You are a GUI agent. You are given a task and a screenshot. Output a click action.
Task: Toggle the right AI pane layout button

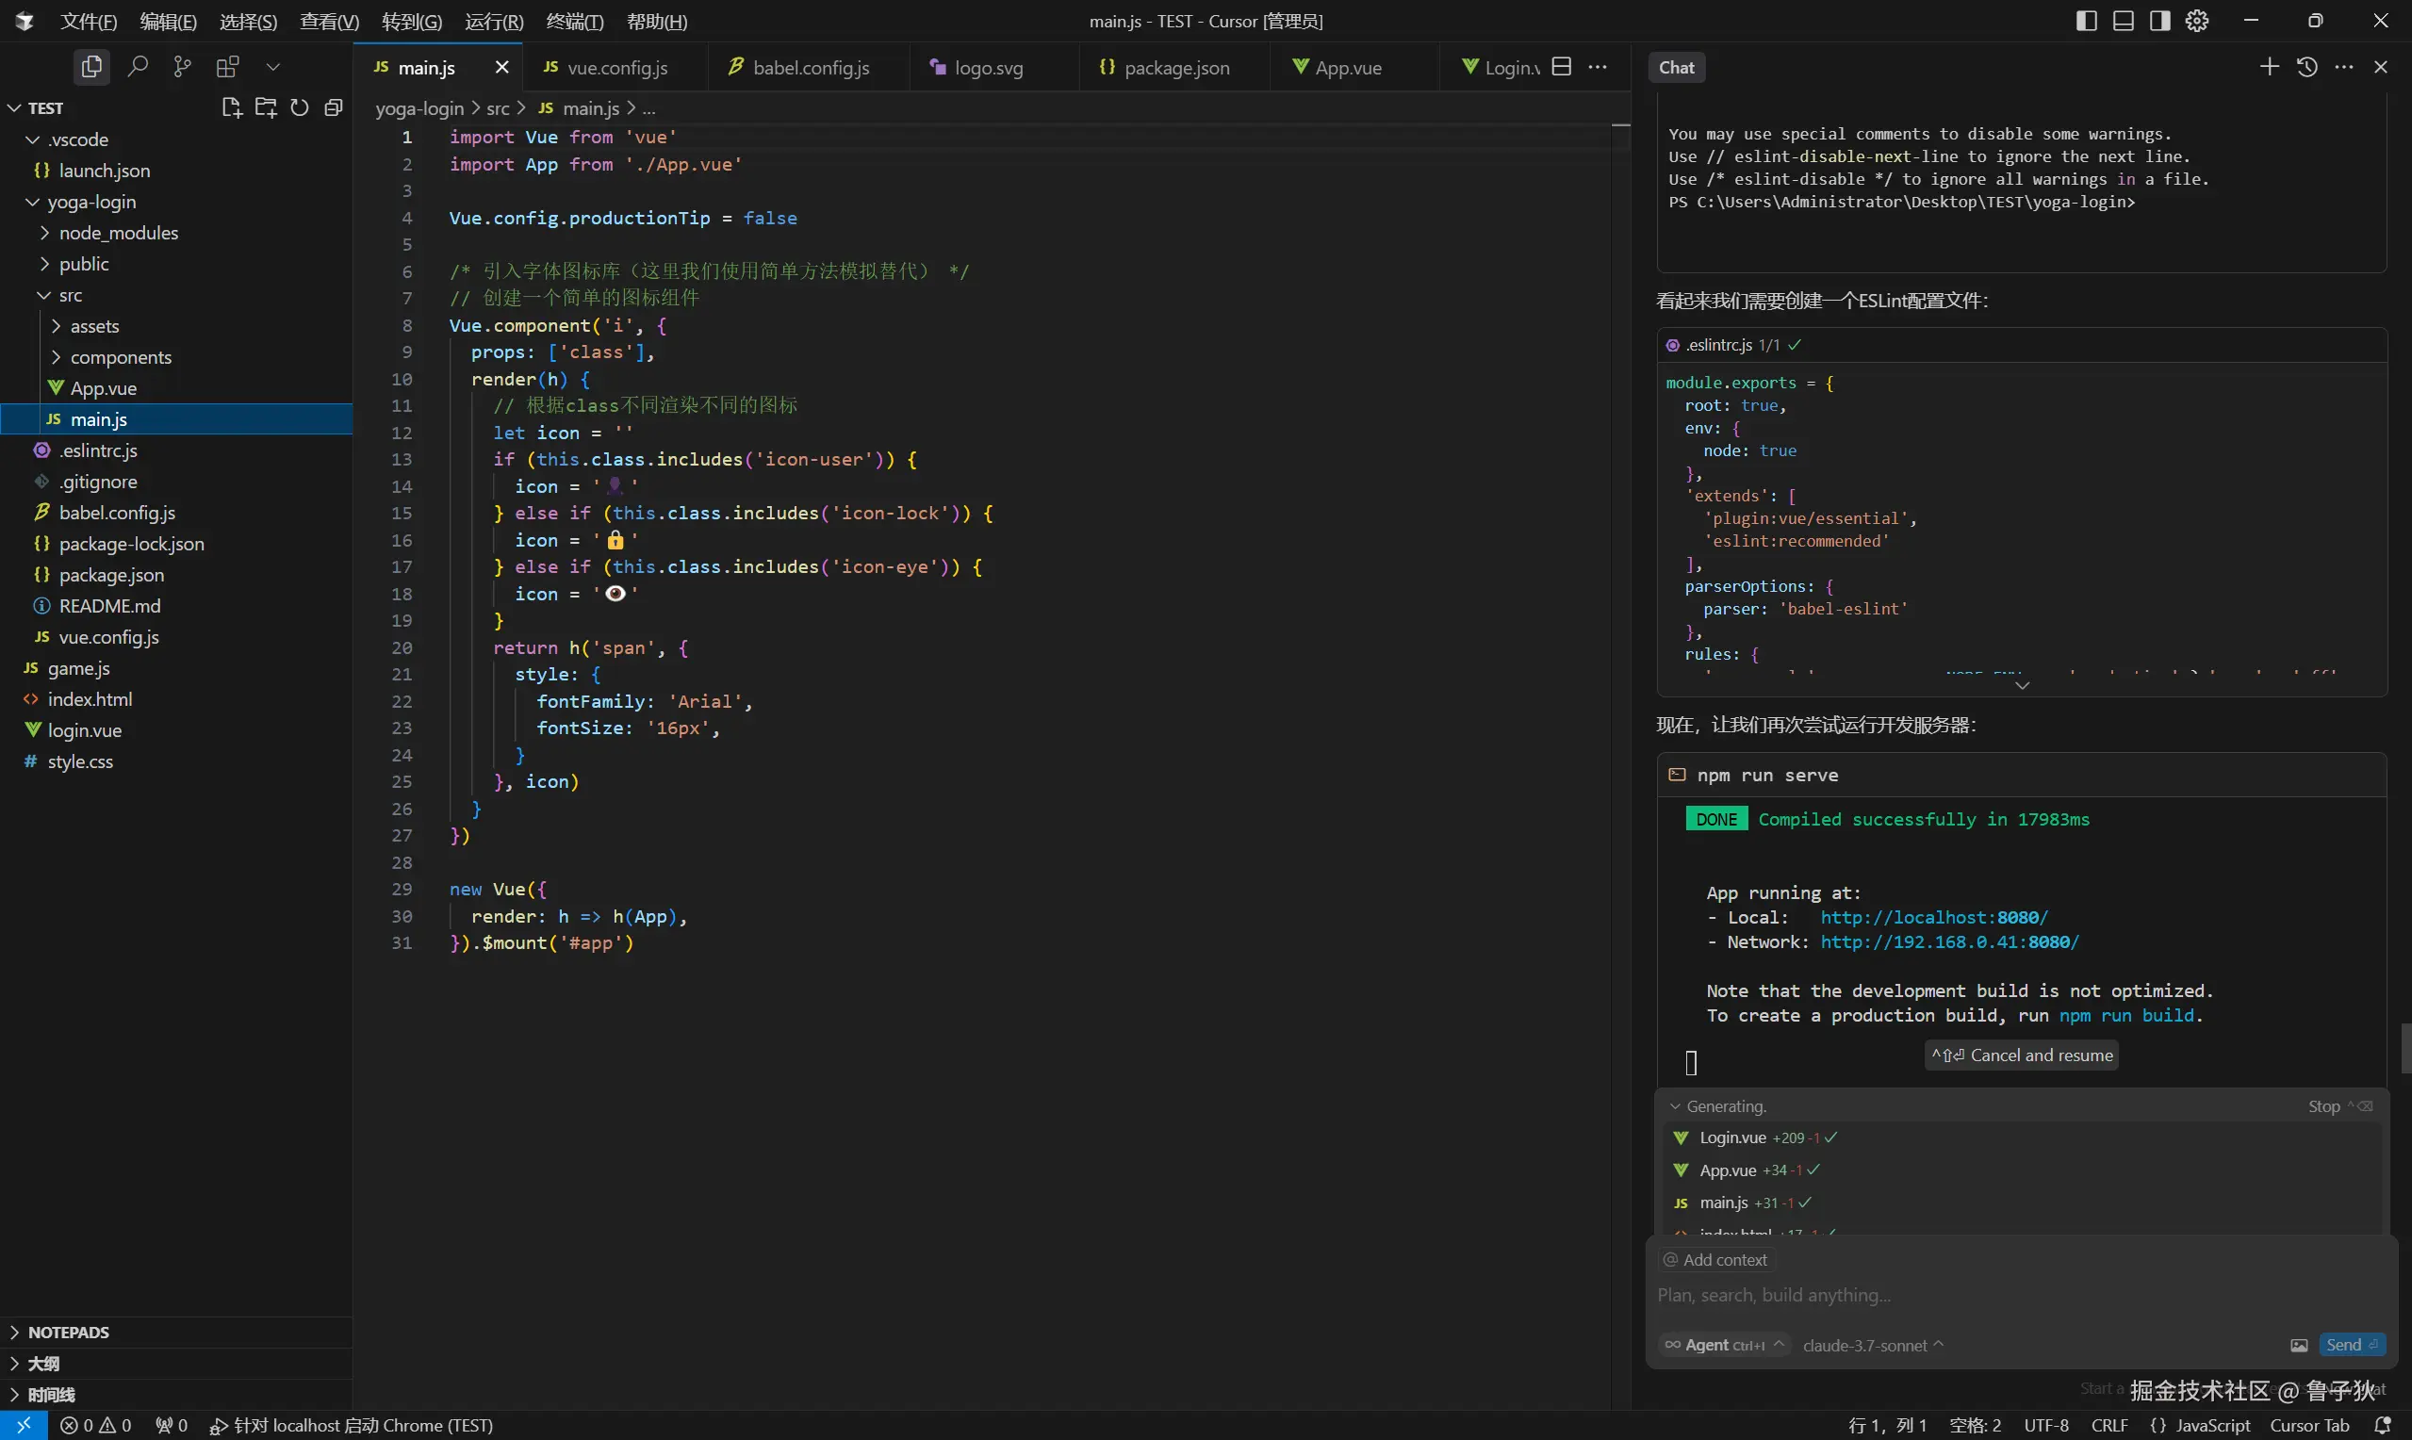click(x=2159, y=21)
